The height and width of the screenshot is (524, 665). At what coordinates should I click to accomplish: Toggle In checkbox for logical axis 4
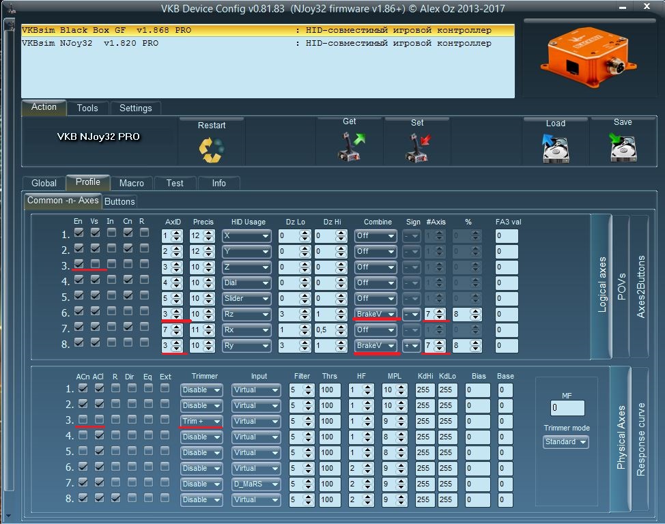point(111,280)
